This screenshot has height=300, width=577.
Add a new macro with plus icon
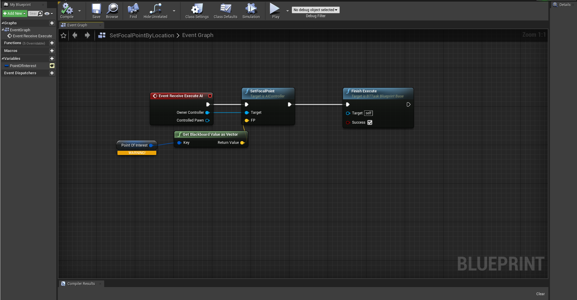click(x=52, y=51)
